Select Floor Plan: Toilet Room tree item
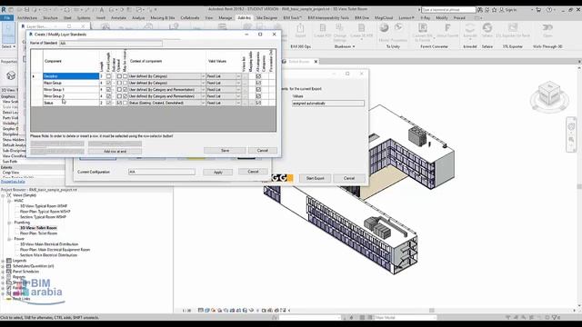Image resolution: width=582 pixels, height=327 pixels. (38, 233)
